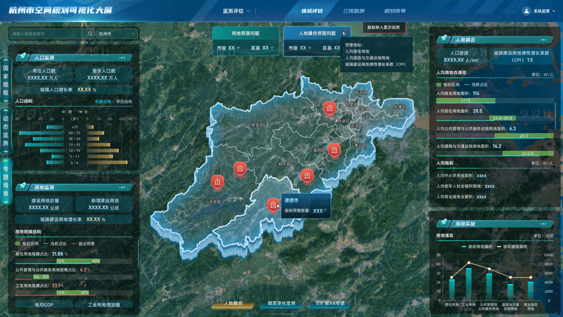
Task: Open the 监测评估 navigation dropdown
Action: coord(236,11)
